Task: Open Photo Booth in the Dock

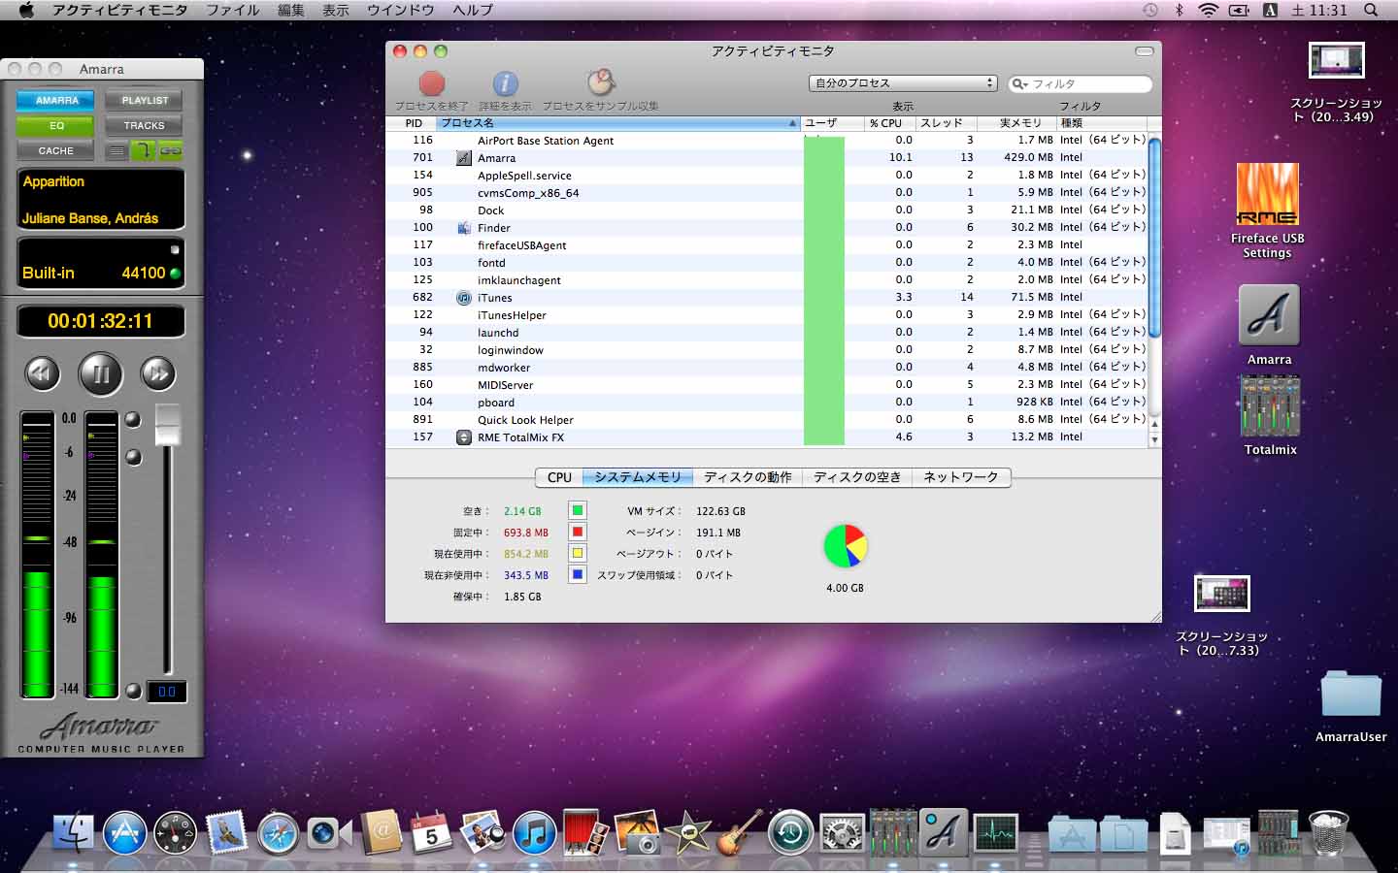Action: [585, 832]
